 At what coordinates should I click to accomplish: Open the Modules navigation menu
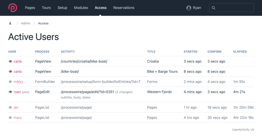click(81, 8)
